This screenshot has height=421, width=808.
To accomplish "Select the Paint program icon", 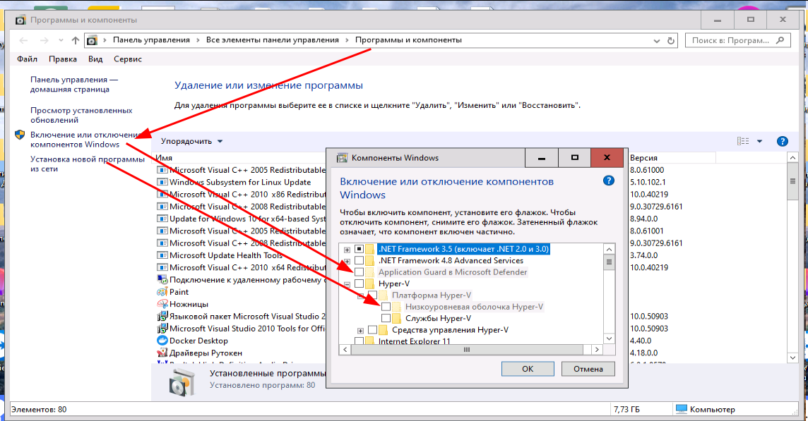I will click(x=162, y=292).
